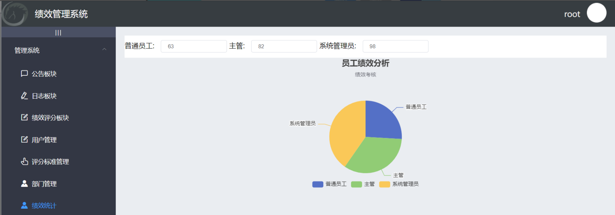Click the root username text

[572, 14]
